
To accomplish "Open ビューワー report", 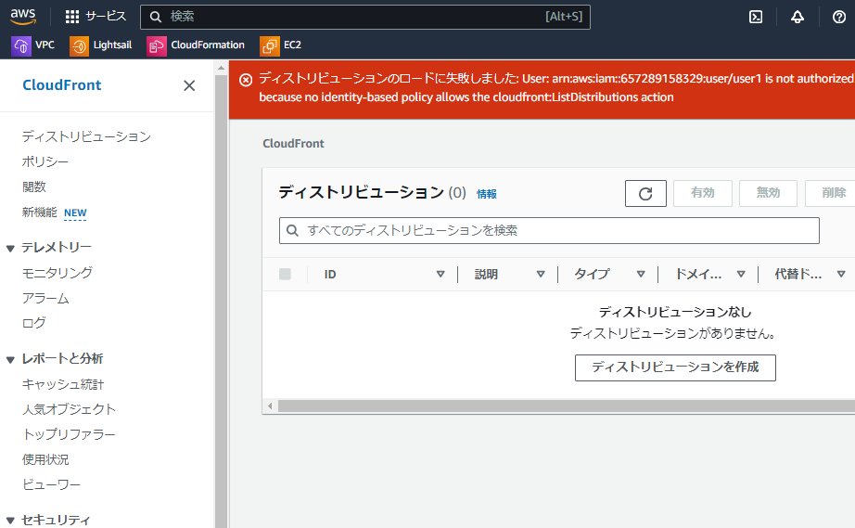I will click(x=51, y=484).
